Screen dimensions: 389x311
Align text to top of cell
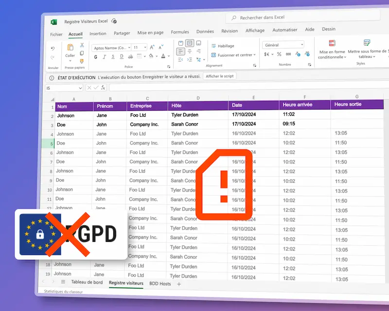181,43
